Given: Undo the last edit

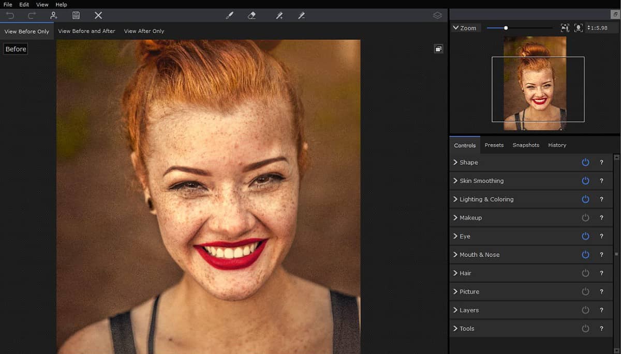Looking at the screenshot, I should (x=9, y=16).
